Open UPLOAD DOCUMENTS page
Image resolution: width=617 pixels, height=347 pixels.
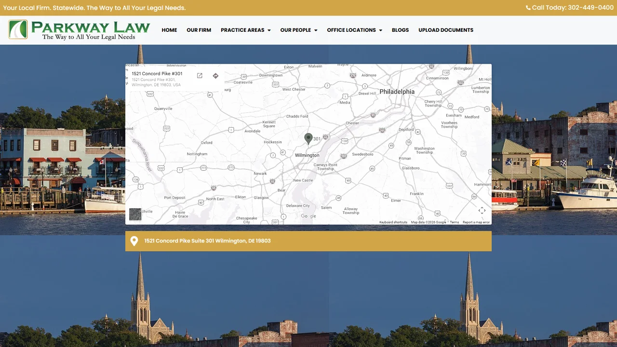point(446,30)
